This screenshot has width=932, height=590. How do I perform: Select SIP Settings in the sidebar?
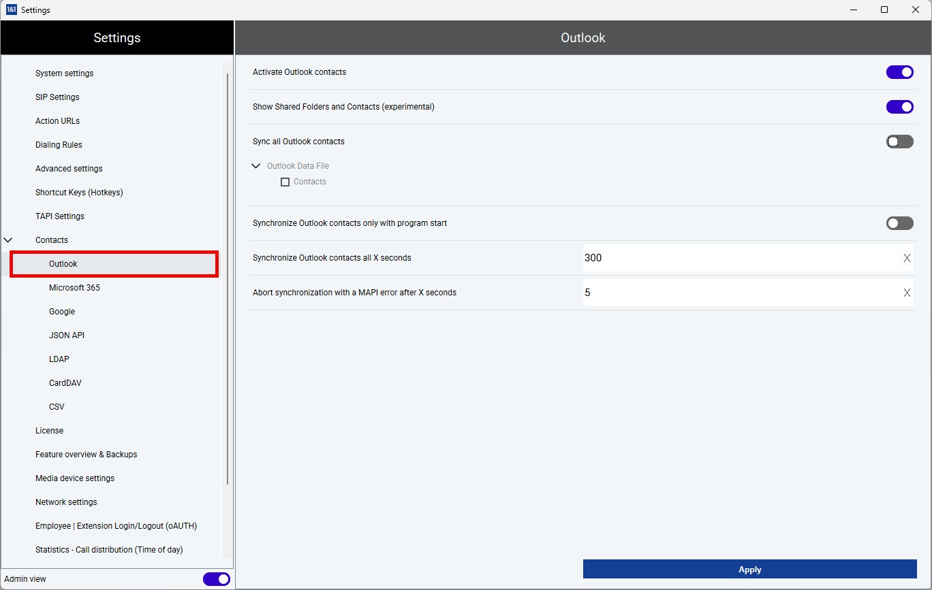(x=57, y=97)
